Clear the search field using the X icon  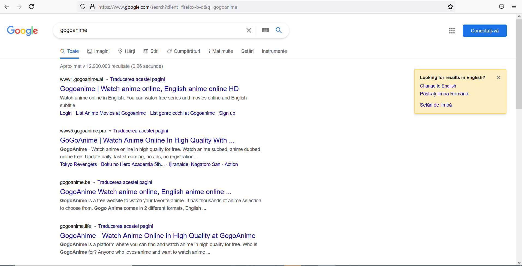click(249, 30)
